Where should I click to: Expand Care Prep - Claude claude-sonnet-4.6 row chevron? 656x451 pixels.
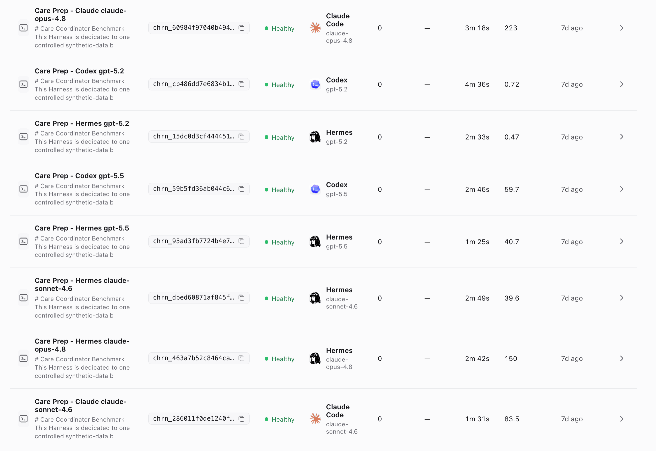point(622,419)
